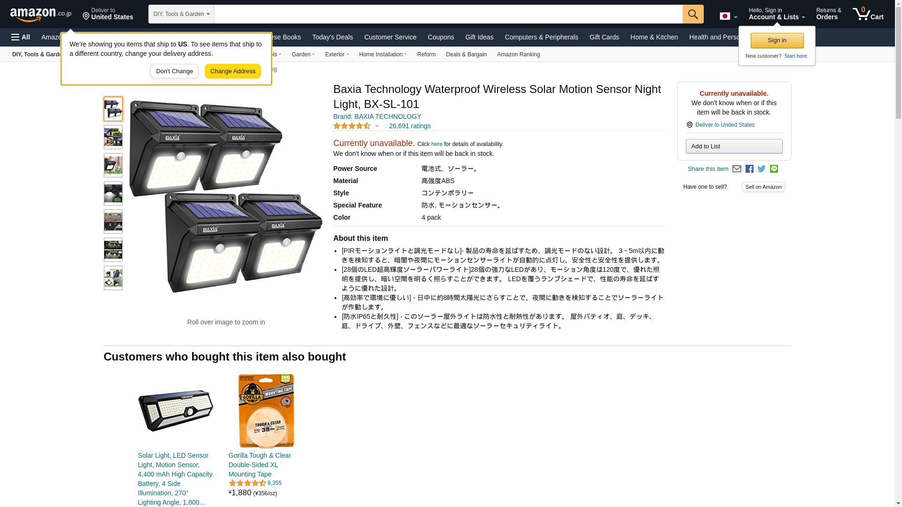Share this item via email icon
The height and width of the screenshot is (507, 902).
point(737,169)
